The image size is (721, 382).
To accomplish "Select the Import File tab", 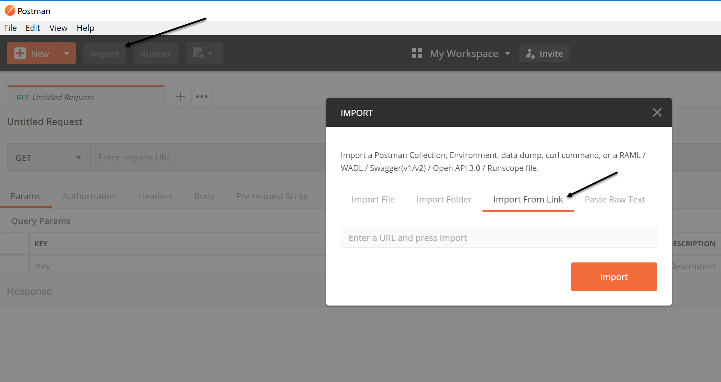I will pos(373,200).
